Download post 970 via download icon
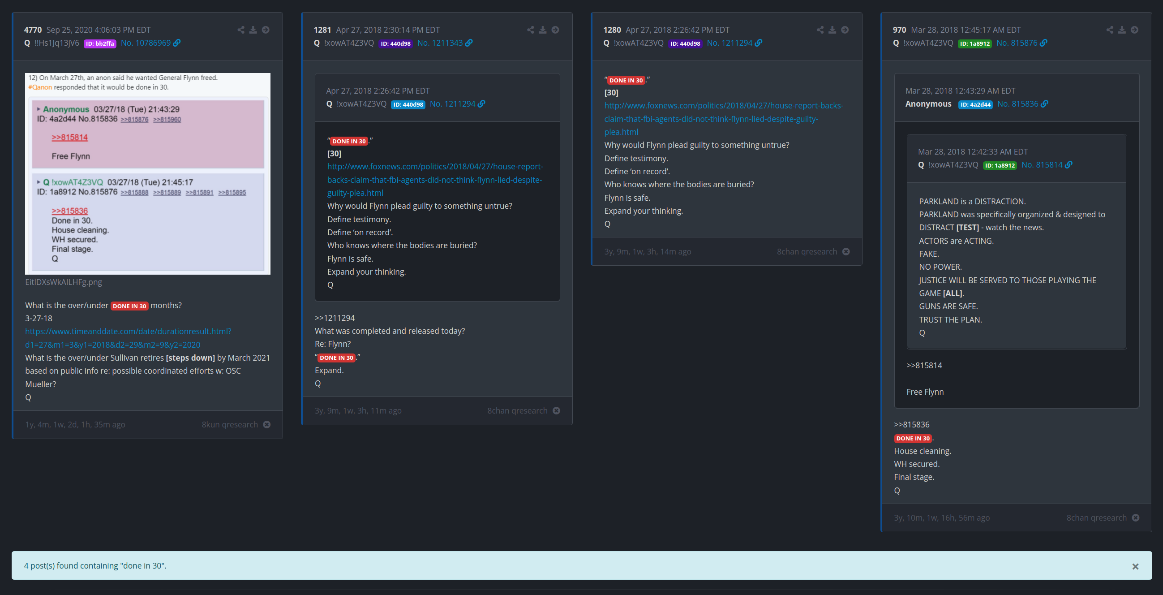The width and height of the screenshot is (1163, 595). [1122, 30]
